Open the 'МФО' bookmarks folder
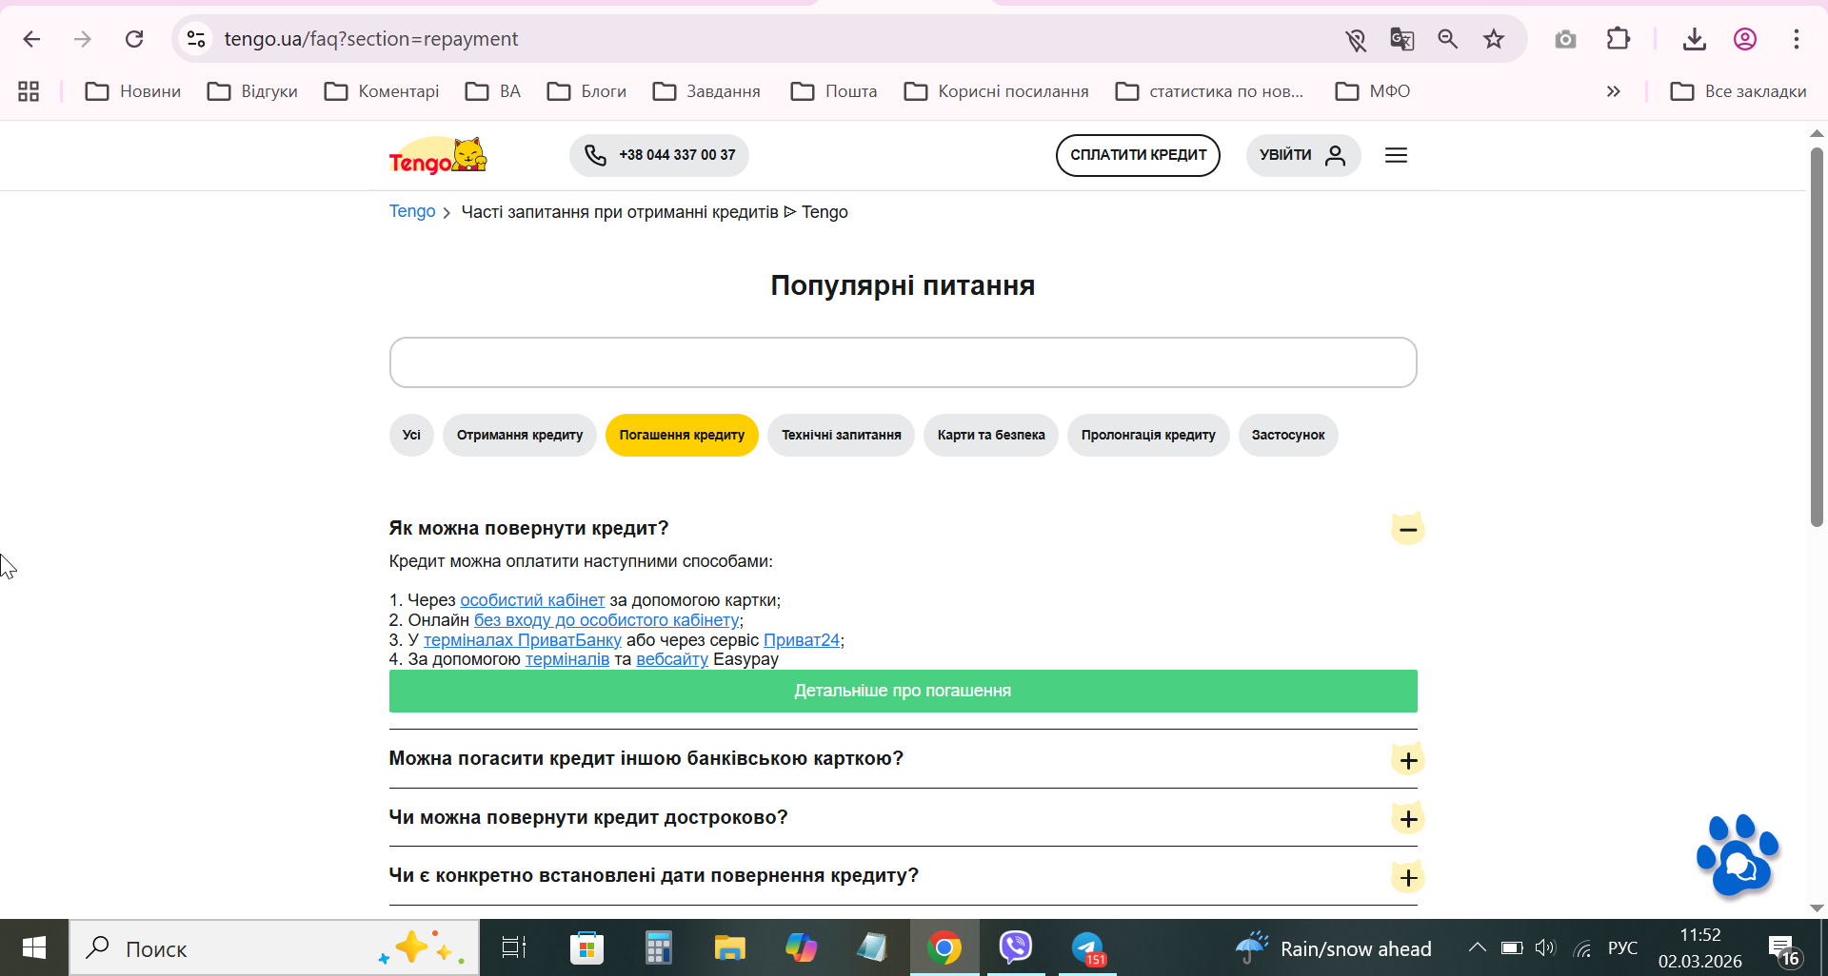Image resolution: width=1828 pixels, height=976 pixels. pos(1373,91)
